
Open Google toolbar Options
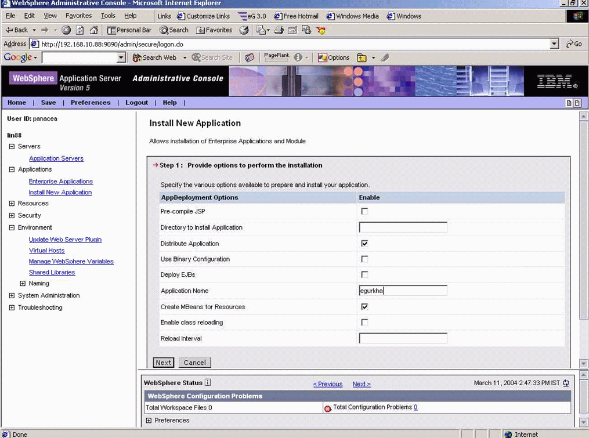[x=334, y=57]
